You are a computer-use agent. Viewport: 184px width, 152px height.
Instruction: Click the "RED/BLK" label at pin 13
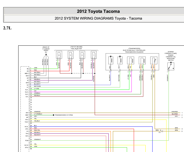(x=37, y=95)
